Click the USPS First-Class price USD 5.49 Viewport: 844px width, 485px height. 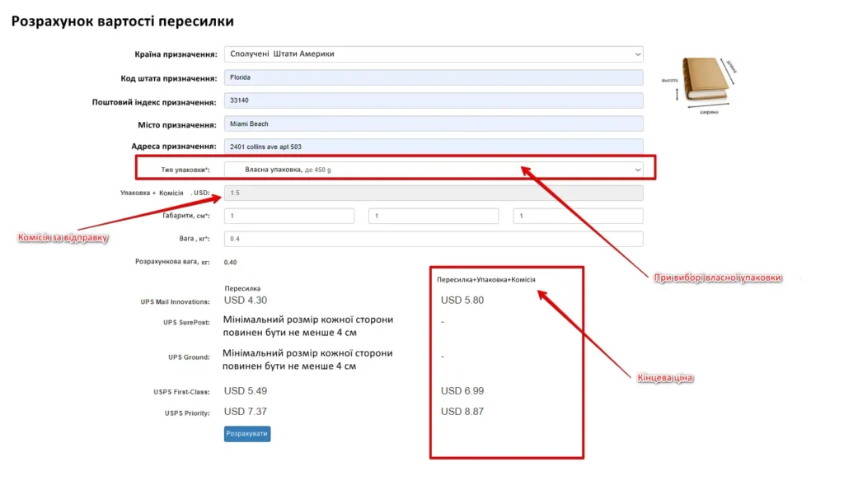246,391
